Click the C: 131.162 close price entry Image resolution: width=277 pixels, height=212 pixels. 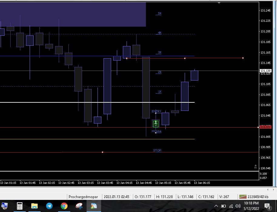(206, 197)
